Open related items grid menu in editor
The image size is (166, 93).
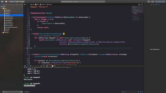tap(25, 5)
